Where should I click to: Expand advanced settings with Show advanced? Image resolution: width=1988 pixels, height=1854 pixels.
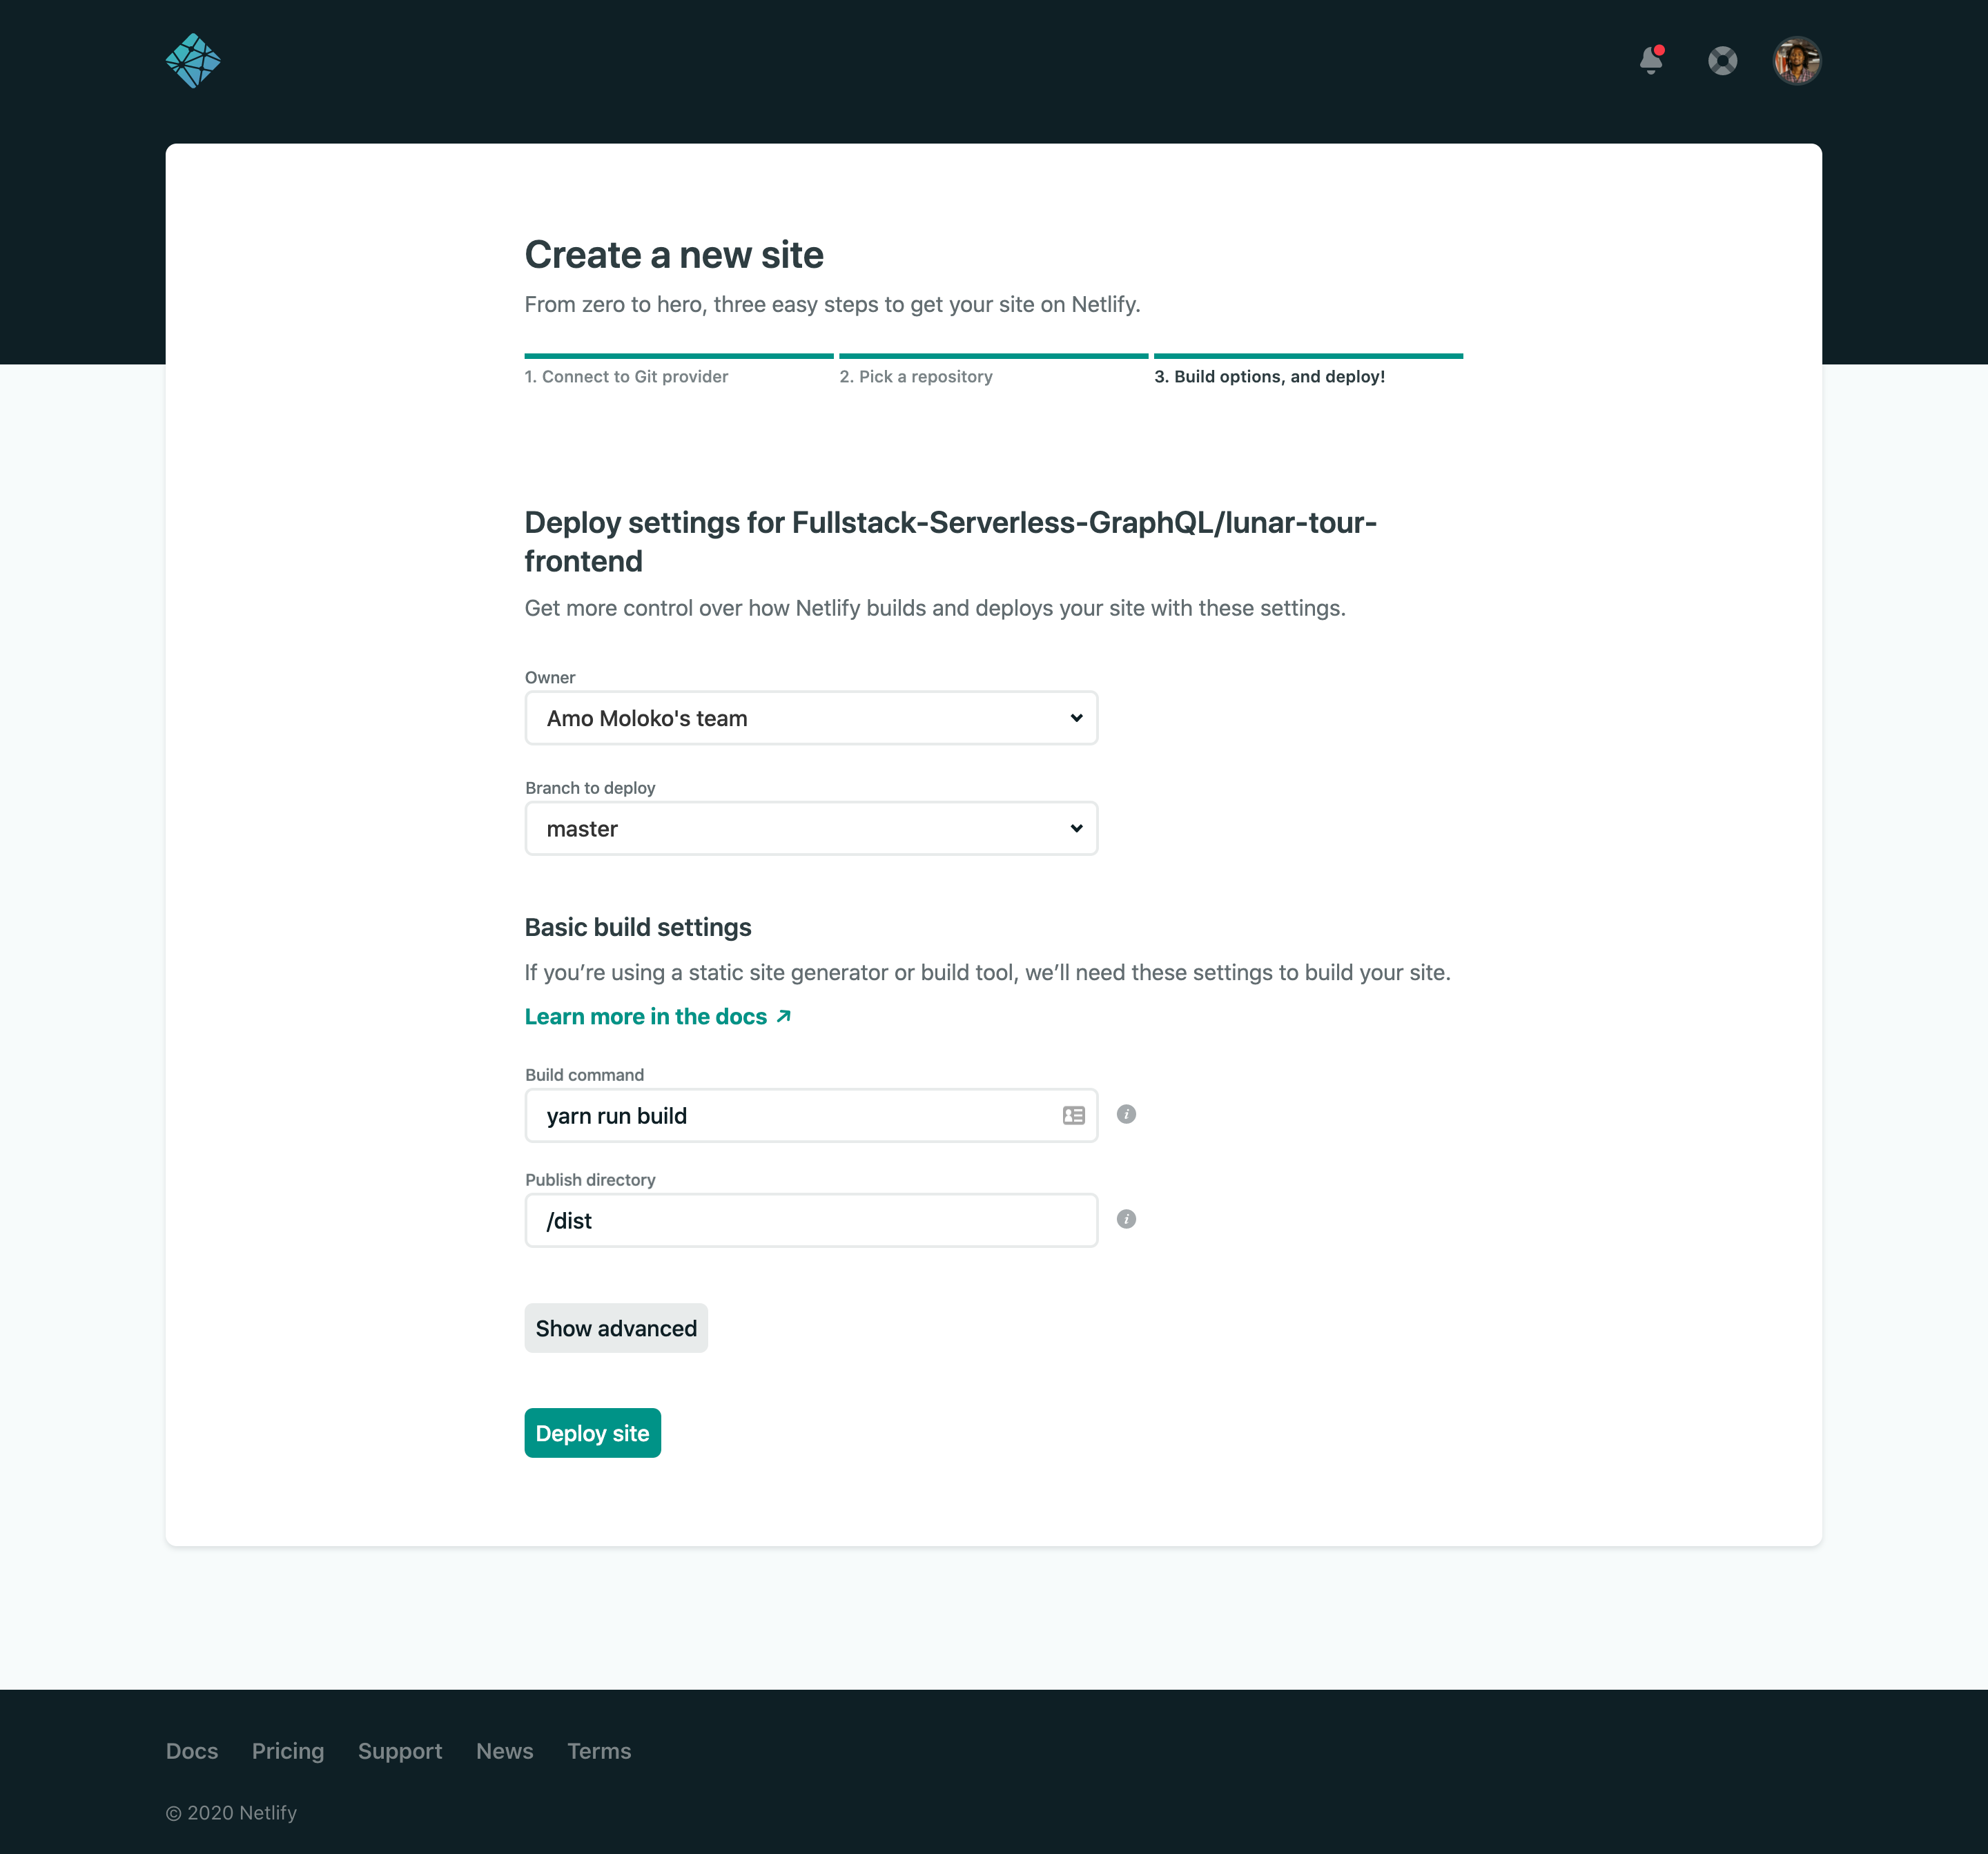click(616, 1328)
